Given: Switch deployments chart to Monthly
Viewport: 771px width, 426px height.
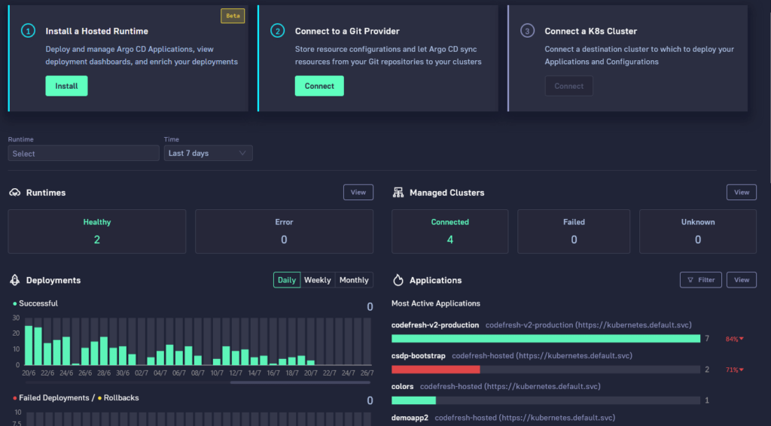Looking at the screenshot, I should click(x=354, y=280).
